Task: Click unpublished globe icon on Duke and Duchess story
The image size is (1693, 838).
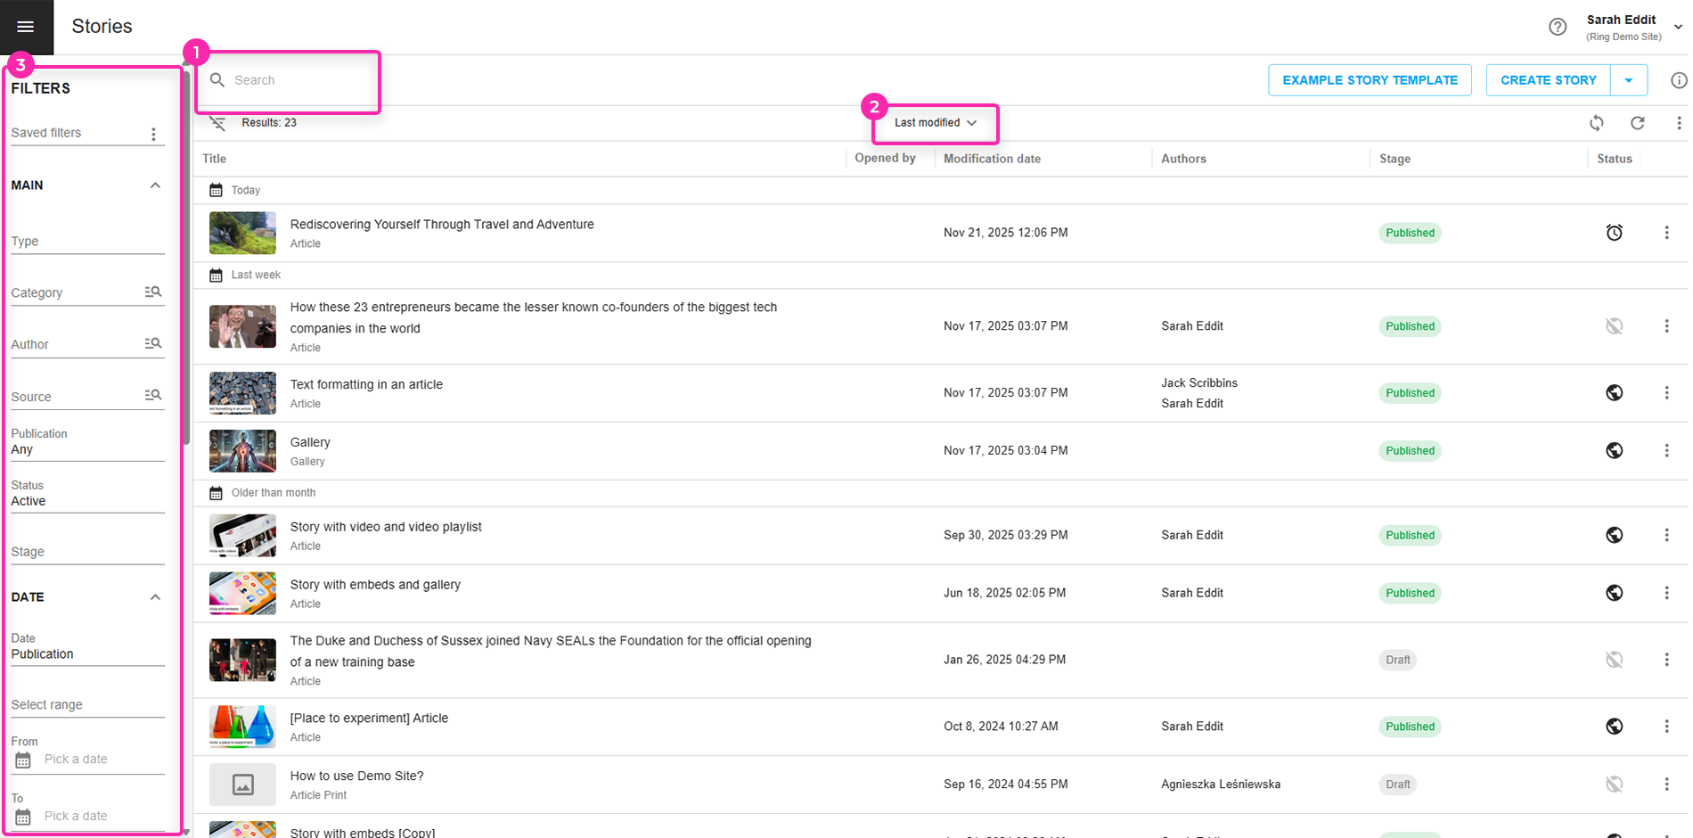Action: [x=1614, y=660]
